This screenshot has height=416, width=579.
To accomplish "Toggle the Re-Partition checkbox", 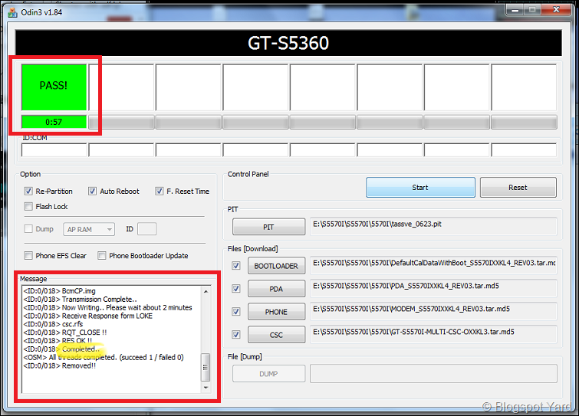I will click(28, 191).
